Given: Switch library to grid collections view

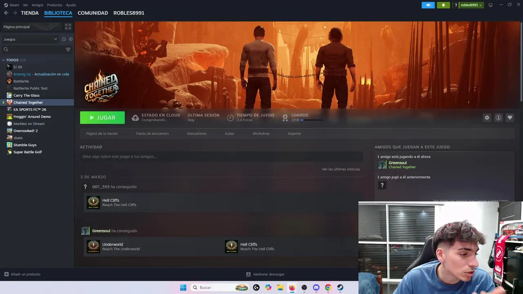Looking at the screenshot, I should (x=68, y=27).
